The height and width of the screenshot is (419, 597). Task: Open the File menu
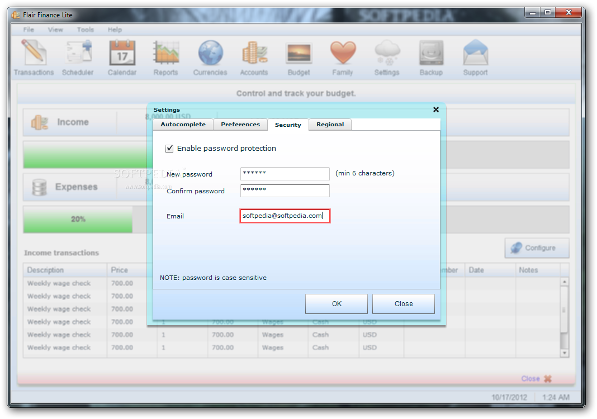[x=29, y=30]
